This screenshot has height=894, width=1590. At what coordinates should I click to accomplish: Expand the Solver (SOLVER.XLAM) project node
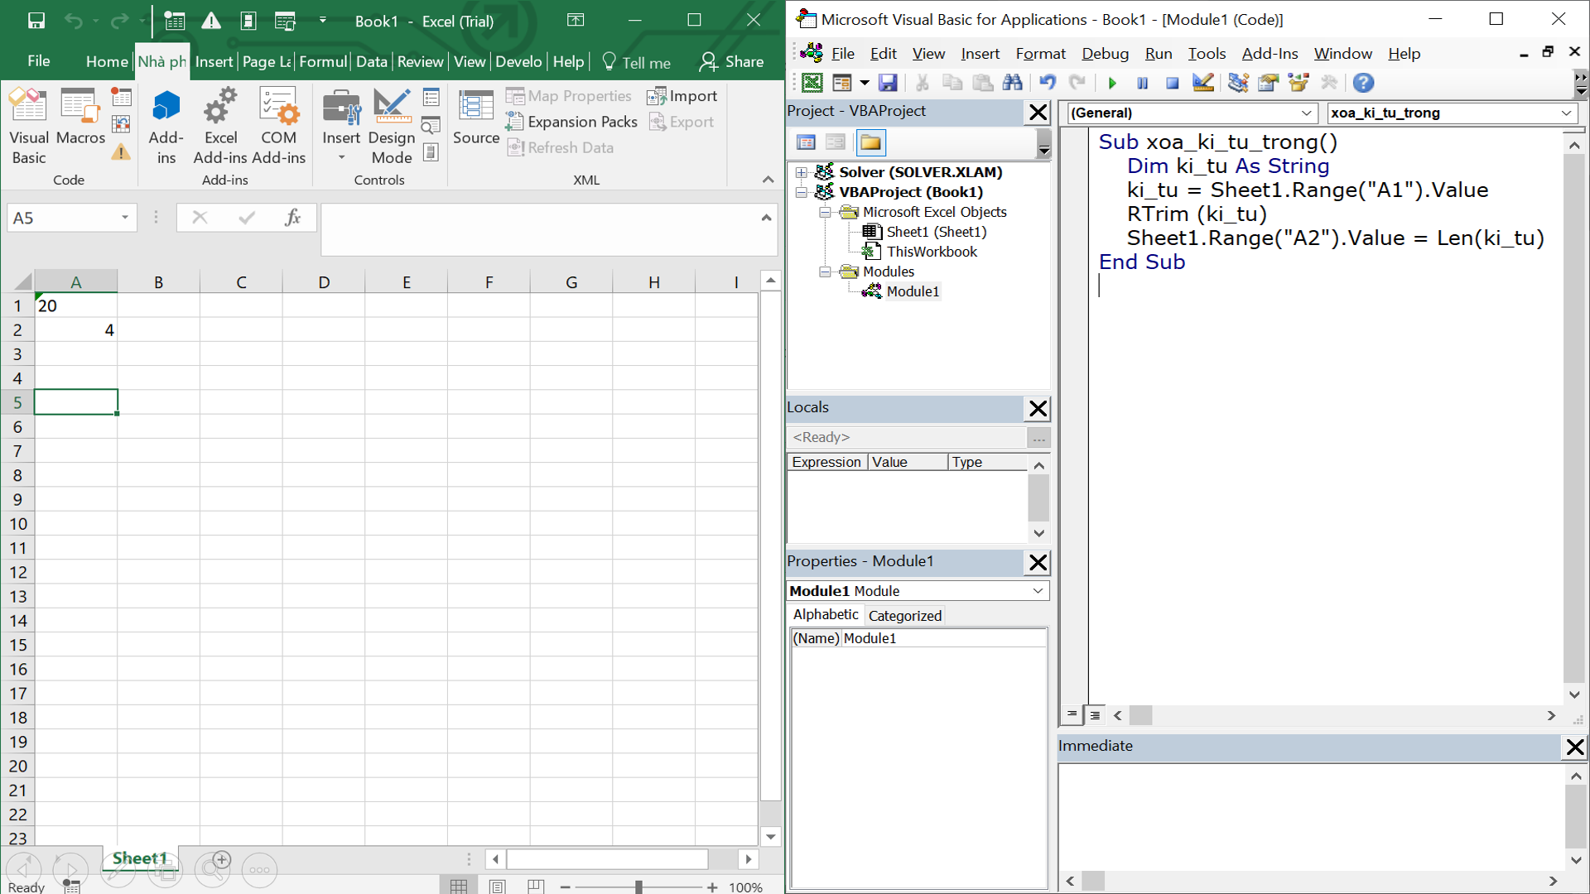point(802,172)
